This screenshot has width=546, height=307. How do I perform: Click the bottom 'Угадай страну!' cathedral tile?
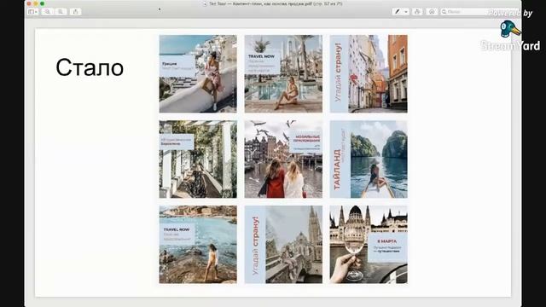tap(283, 245)
